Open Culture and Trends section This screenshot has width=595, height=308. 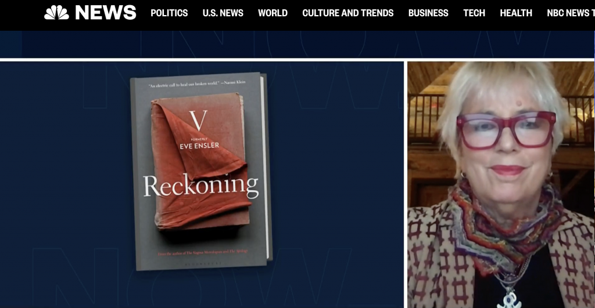[x=348, y=13]
